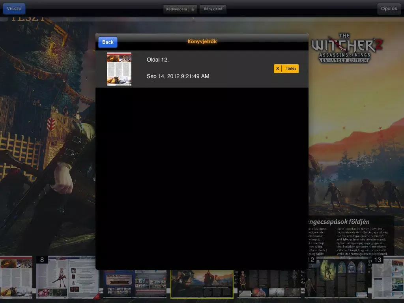The height and width of the screenshot is (303, 404).
Task: Add page to Kedvencem favorites
Action: (180, 9)
